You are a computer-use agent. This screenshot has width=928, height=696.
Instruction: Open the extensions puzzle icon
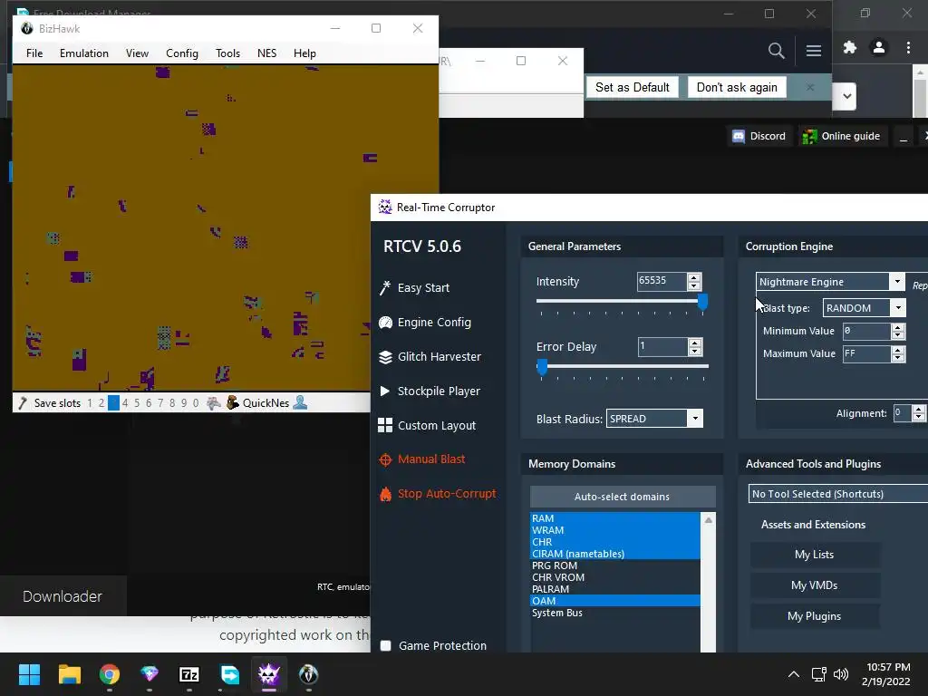click(x=850, y=47)
